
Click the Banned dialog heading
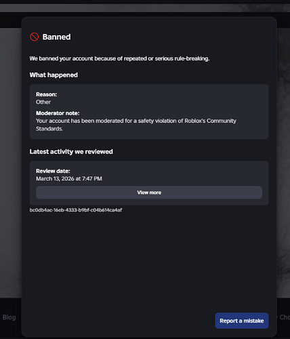click(x=56, y=37)
